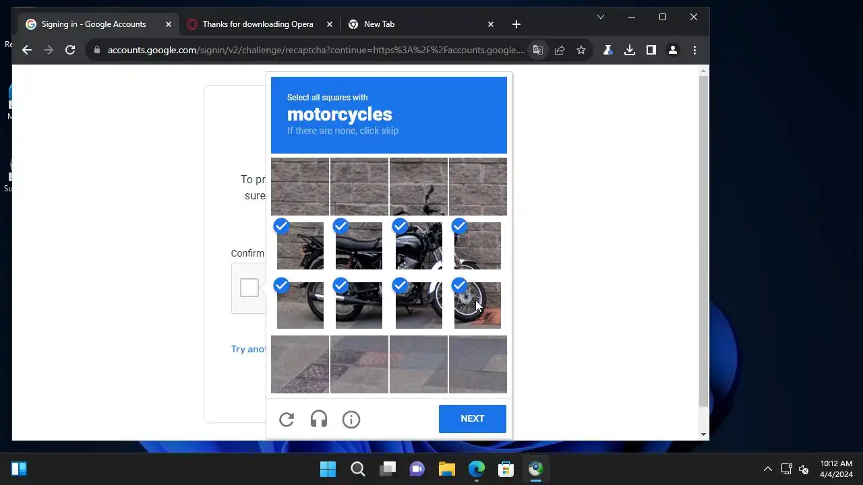The width and height of the screenshot is (863, 485).
Task: Open Microsoft Store from taskbar
Action: click(x=506, y=469)
